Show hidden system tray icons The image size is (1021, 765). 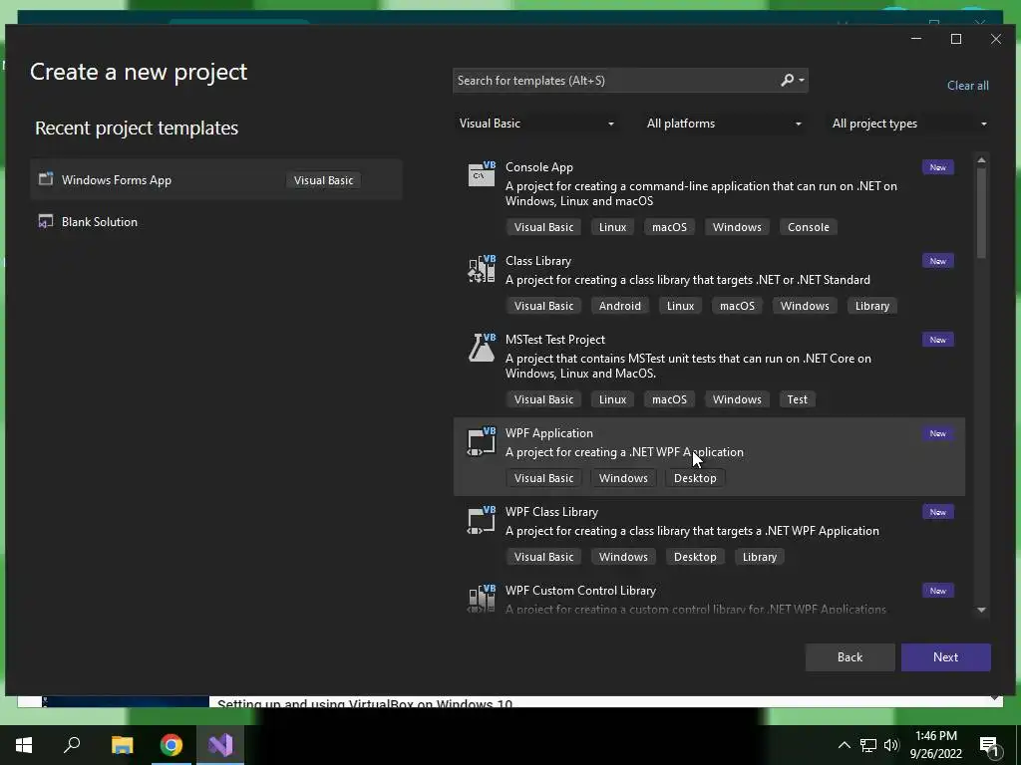844,745
